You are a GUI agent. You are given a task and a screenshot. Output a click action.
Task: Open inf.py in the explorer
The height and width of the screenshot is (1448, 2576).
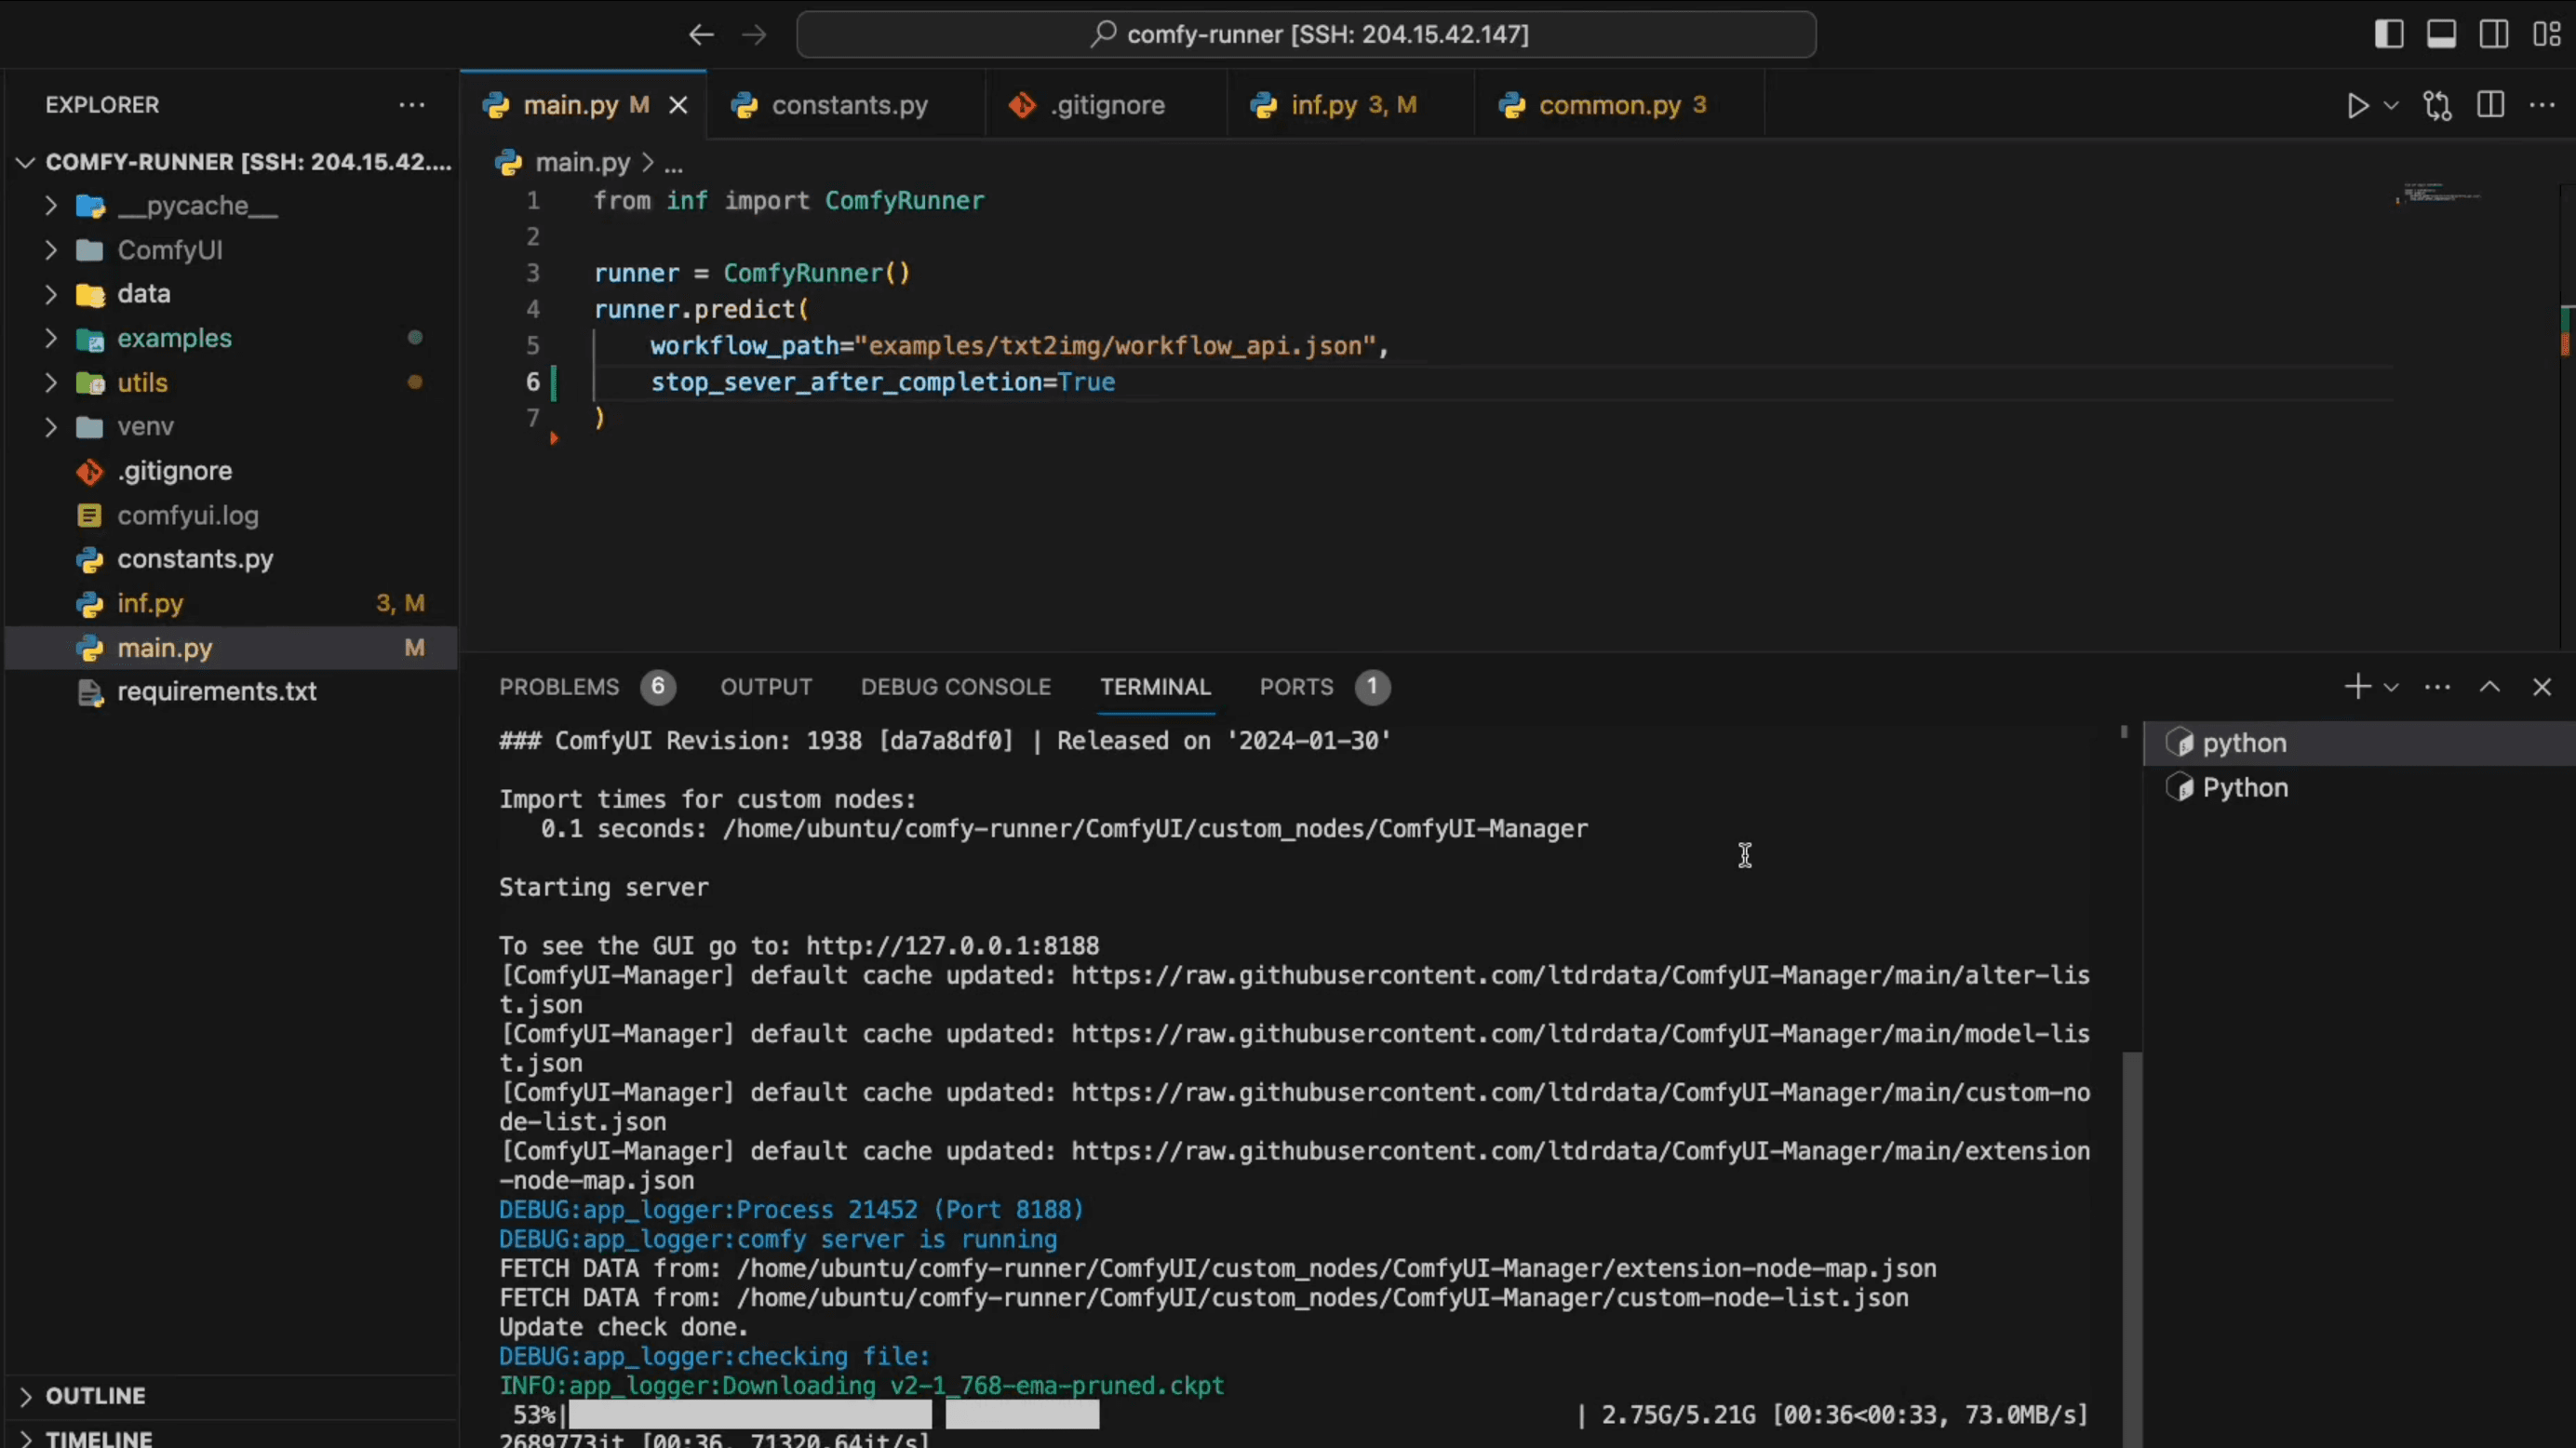click(x=231, y=603)
